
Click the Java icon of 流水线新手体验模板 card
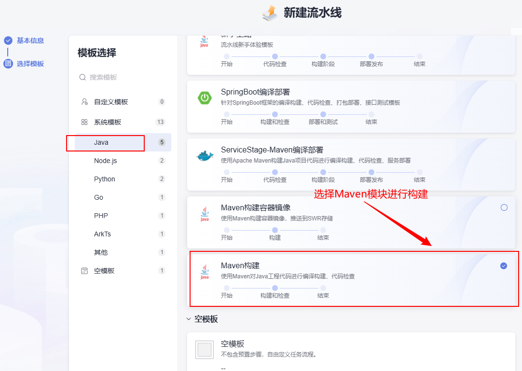pyautogui.click(x=205, y=42)
